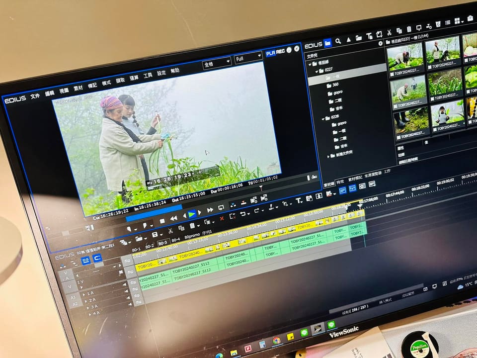
Task: Select the gopro folder under 0227
Action: (335, 92)
